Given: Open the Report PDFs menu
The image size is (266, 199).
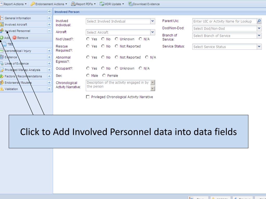Looking at the screenshot, I should click(83, 4).
